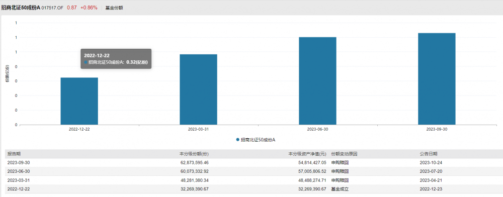
Task: Click the 报告期 column header
Action: [x=14, y=154]
